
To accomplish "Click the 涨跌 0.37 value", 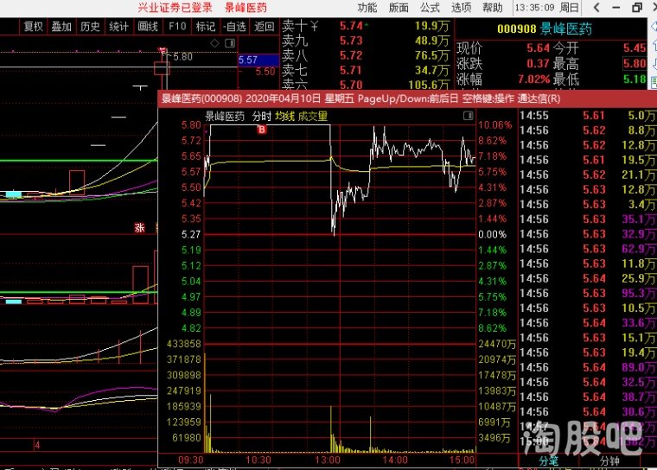I will [538, 64].
